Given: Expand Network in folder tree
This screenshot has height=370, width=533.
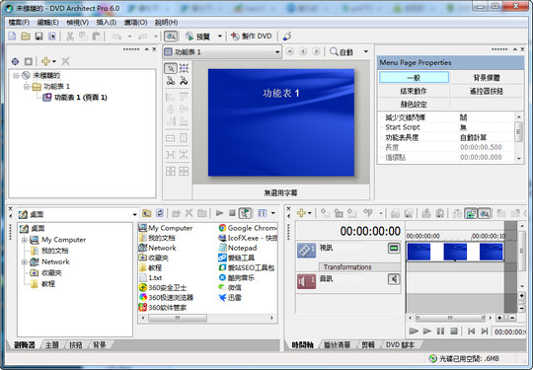Looking at the screenshot, I should [x=25, y=261].
